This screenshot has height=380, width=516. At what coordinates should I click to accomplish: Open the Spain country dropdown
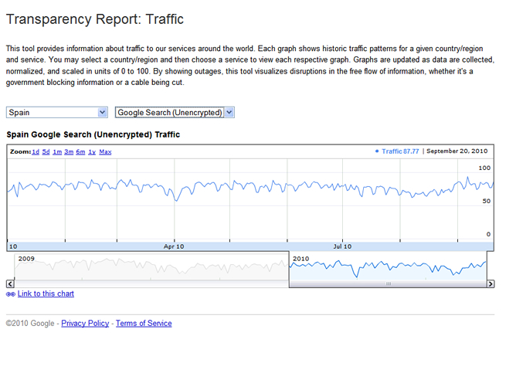57,113
